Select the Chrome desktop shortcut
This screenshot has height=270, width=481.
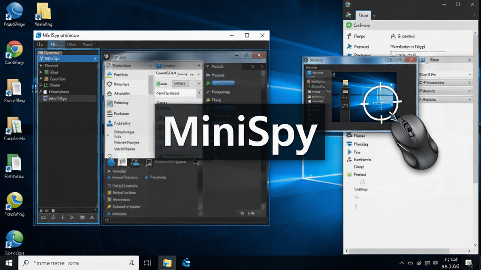pos(14,52)
